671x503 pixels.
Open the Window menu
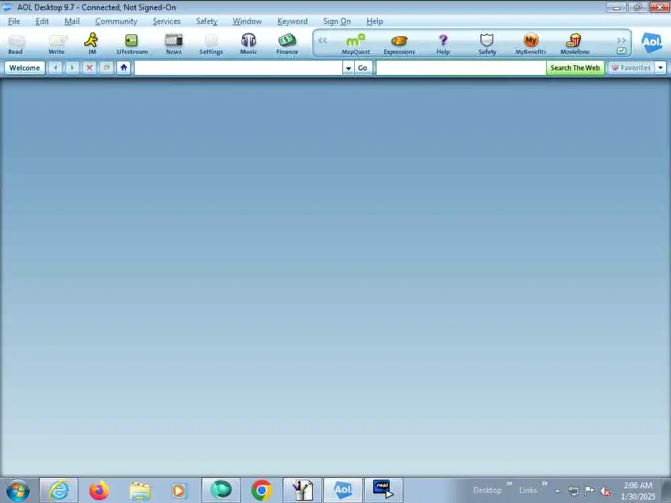pyautogui.click(x=247, y=22)
